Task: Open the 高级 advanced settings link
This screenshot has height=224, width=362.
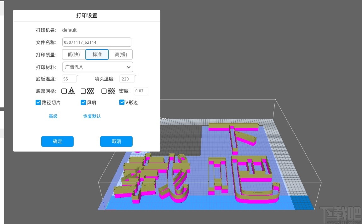Action: (53, 116)
